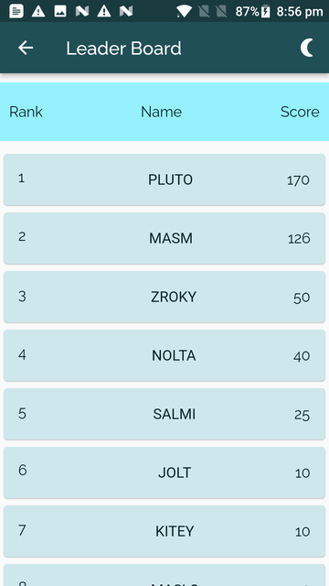Viewport: 329px width, 586px height.
Task: Select the MASM leaderboard row
Action: coord(164,238)
